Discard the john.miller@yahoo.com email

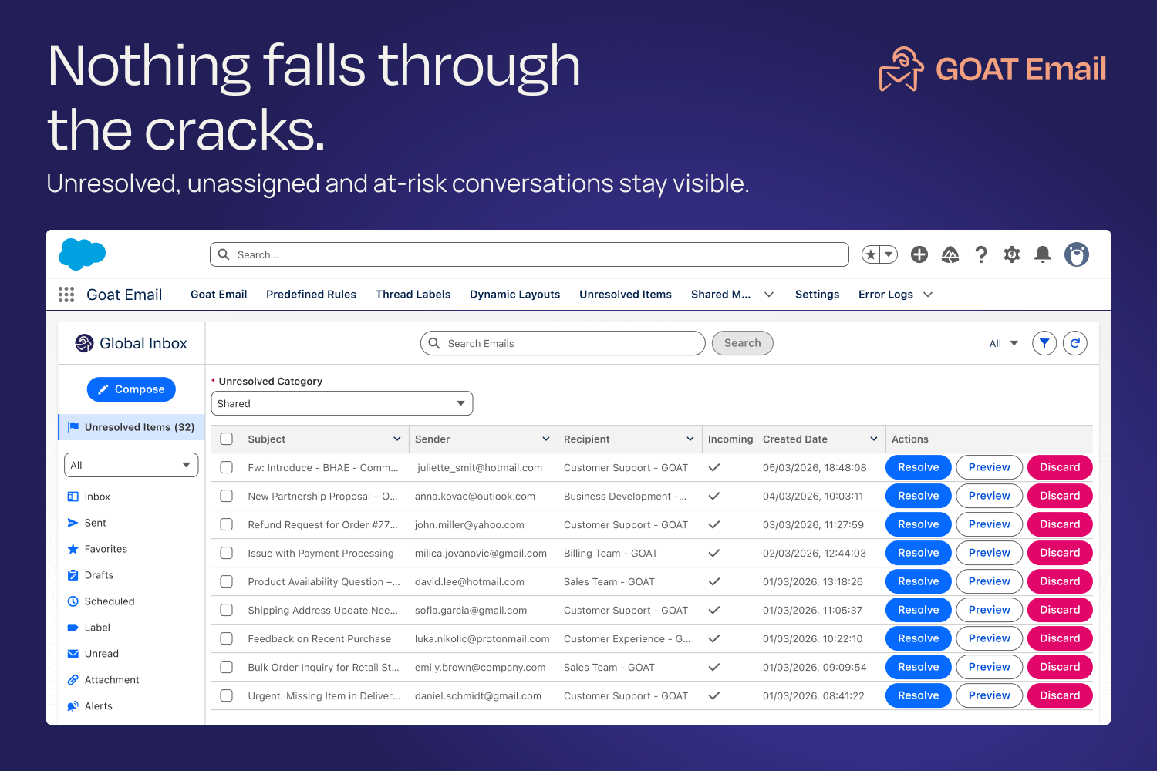click(1060, 524)
